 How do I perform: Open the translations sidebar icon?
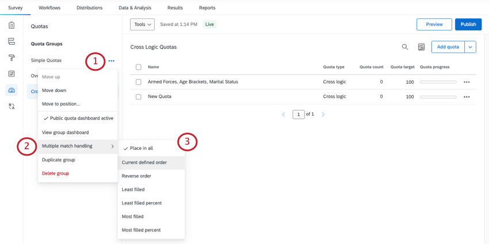pyautogui.click(x=12, y=106)
